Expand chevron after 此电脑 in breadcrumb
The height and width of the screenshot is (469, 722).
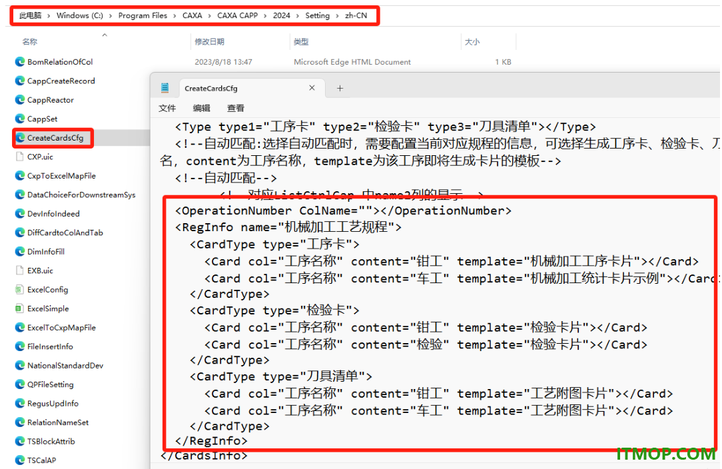pos(49,16)
